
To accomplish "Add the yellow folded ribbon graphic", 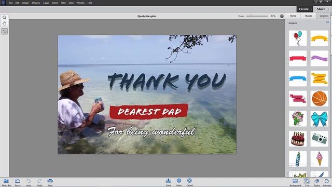I will coord(320,78).
